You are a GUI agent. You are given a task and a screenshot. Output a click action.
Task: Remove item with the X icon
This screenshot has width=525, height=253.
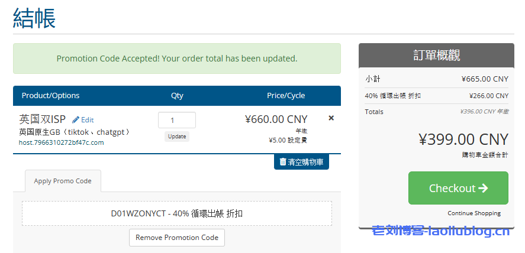point(331,118)
